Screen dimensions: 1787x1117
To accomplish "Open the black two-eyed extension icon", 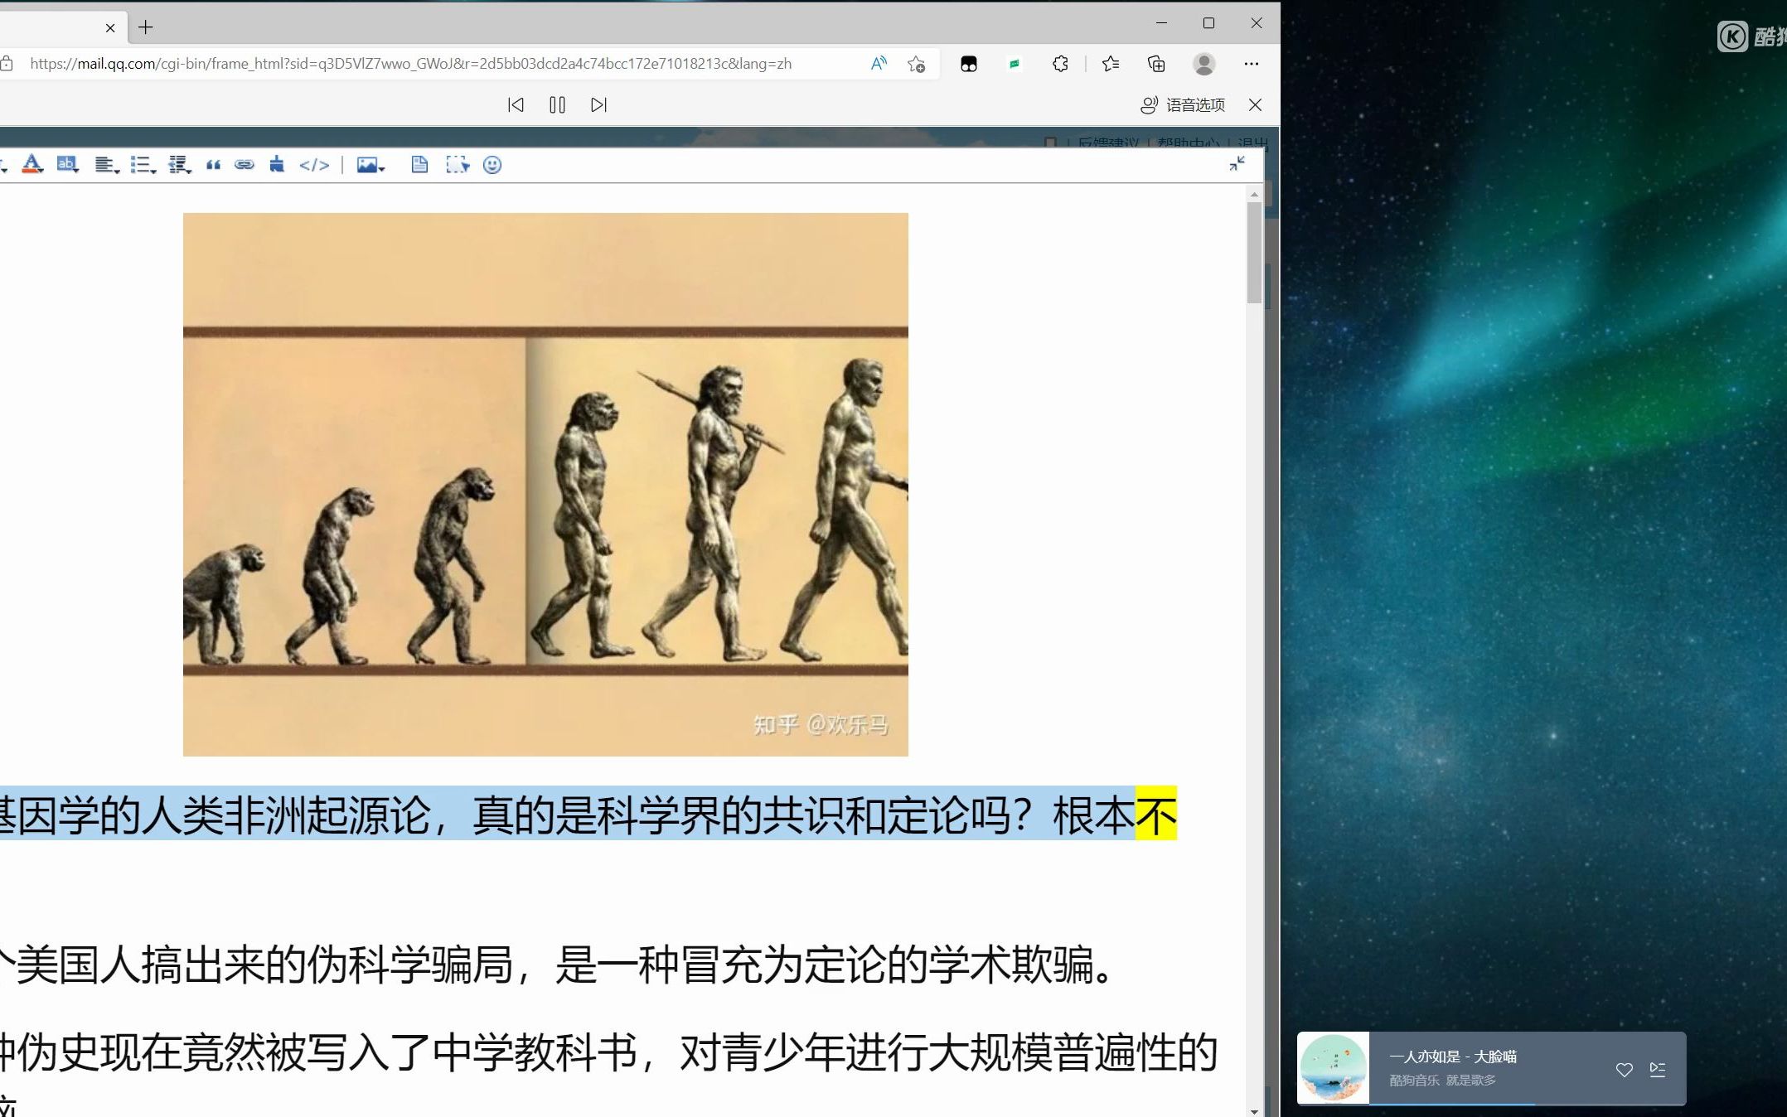I will (x=969, y=64).
